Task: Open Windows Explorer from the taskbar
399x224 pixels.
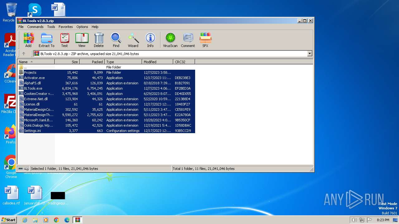Action: [x=35, y=220]
